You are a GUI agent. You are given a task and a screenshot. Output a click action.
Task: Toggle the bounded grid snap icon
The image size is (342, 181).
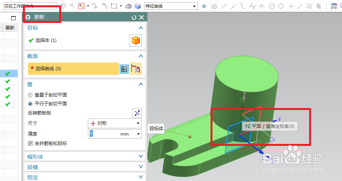[319, 6]
